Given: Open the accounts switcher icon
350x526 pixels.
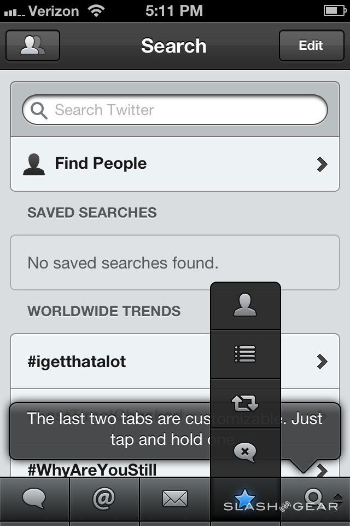Looking at the screenshot, I should pyautogui.click(x=33, y=45).
